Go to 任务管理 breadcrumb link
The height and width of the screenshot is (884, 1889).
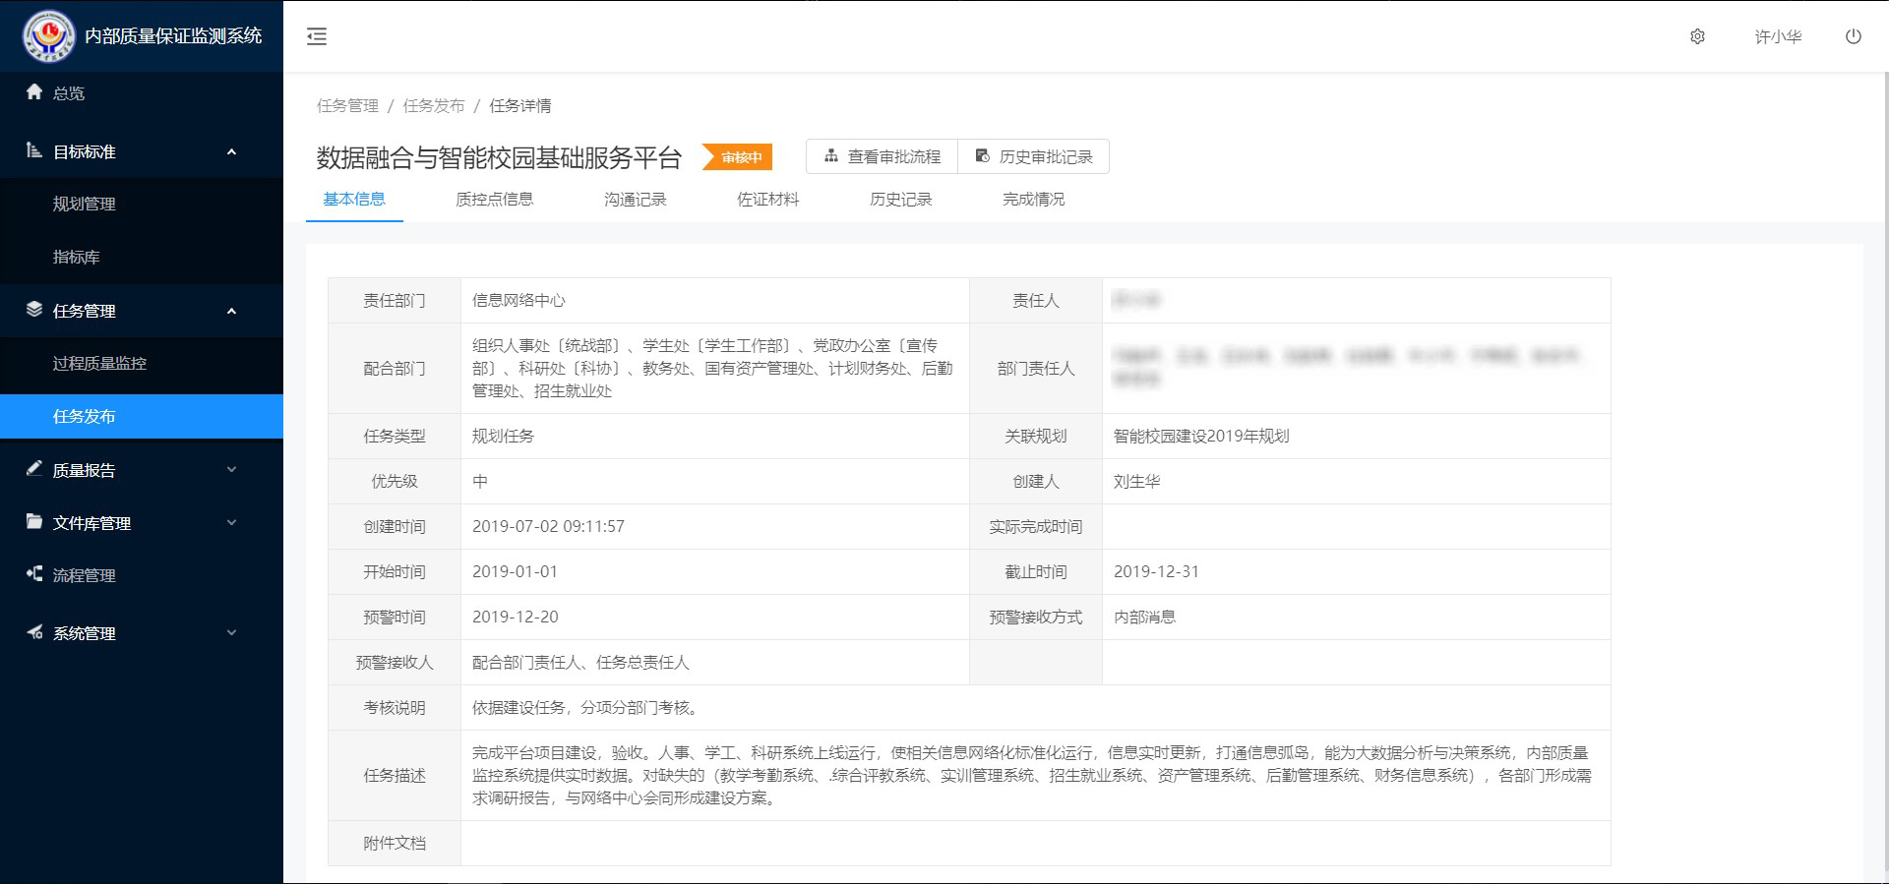pos(347,106)
